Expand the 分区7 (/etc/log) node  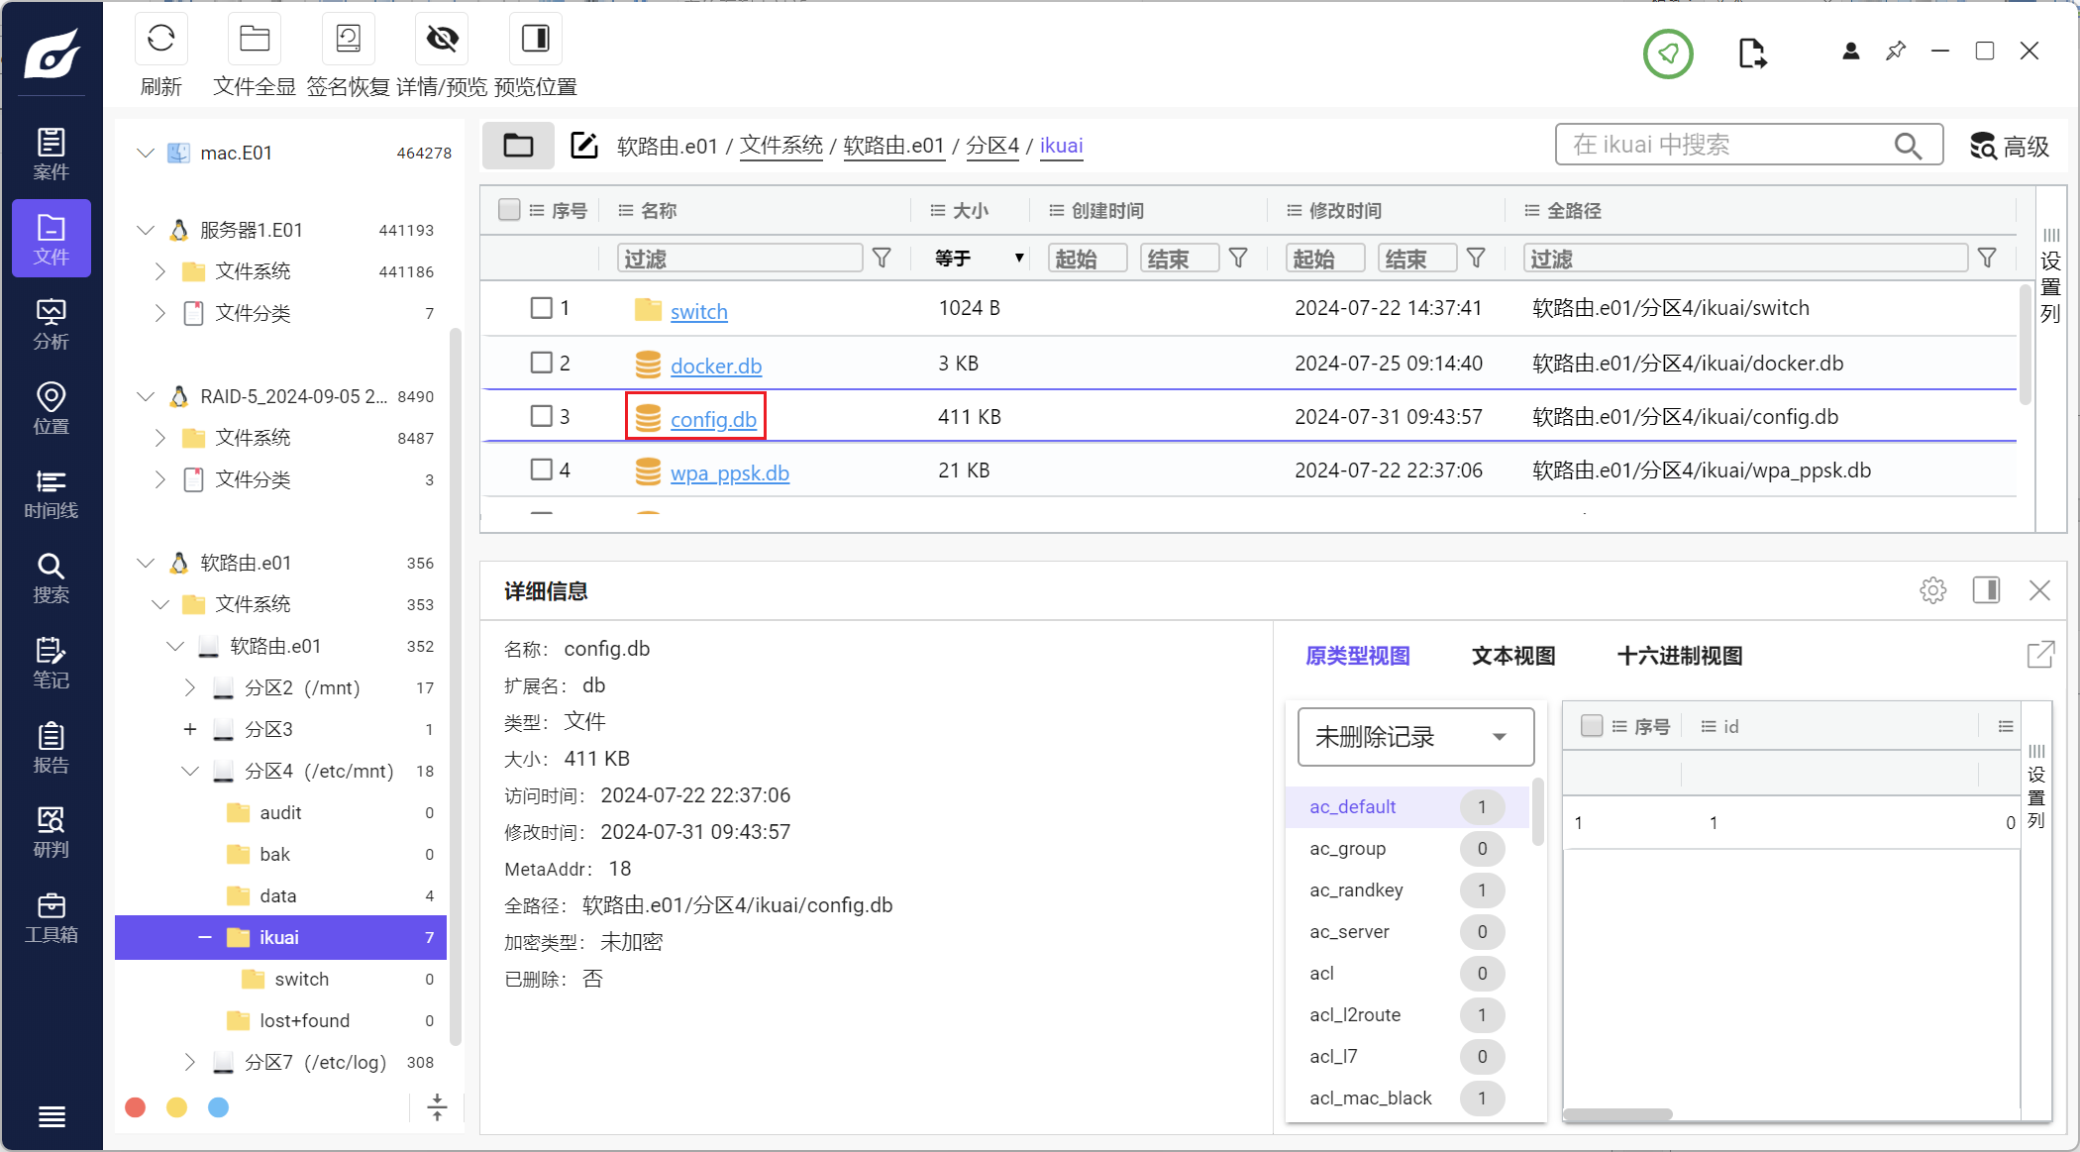(x=190, y=1062)
